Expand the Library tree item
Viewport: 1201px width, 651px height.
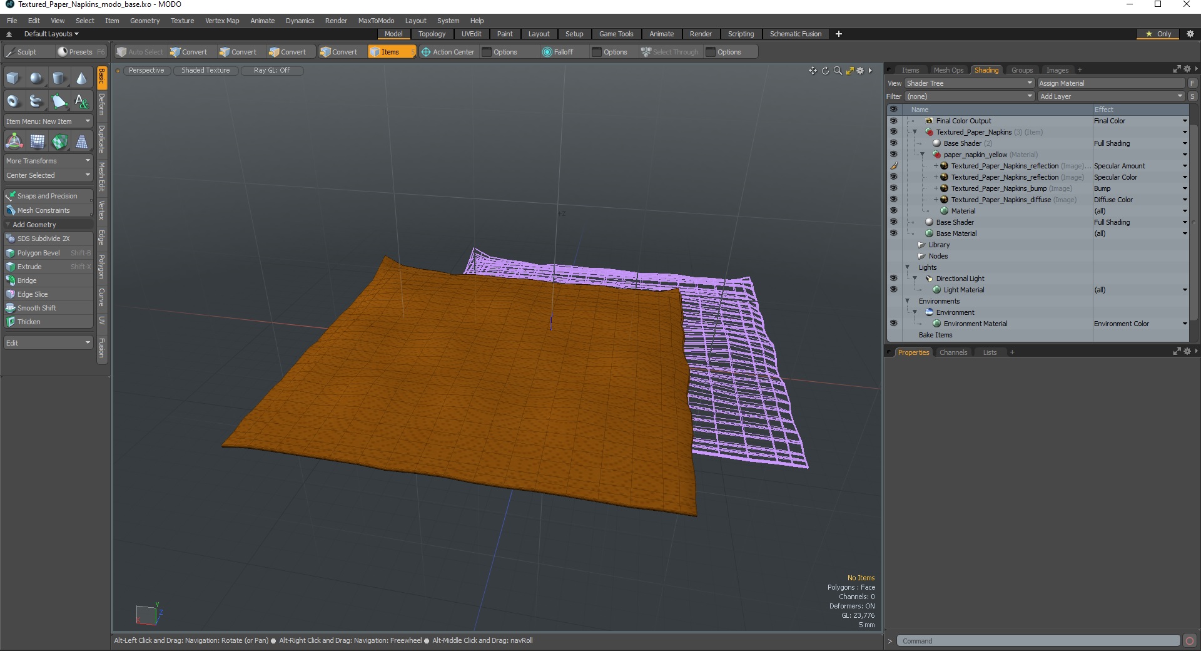coord(921,245)
